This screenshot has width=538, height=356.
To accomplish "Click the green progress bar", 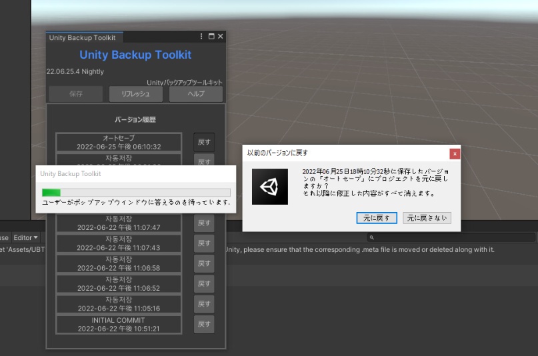I will click(x=136, y=193).
